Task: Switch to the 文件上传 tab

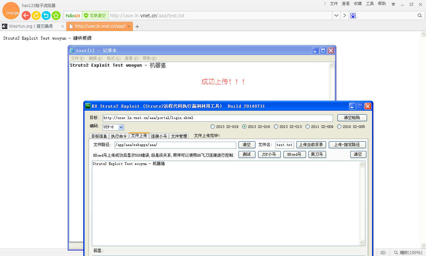Action: [139, 136]
